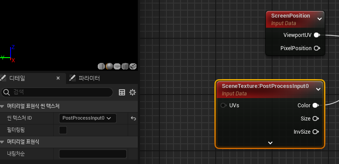This screenshot has width=339, height=164.
Task: Click the 내림차순 input field
Action: tap(93, 154)
